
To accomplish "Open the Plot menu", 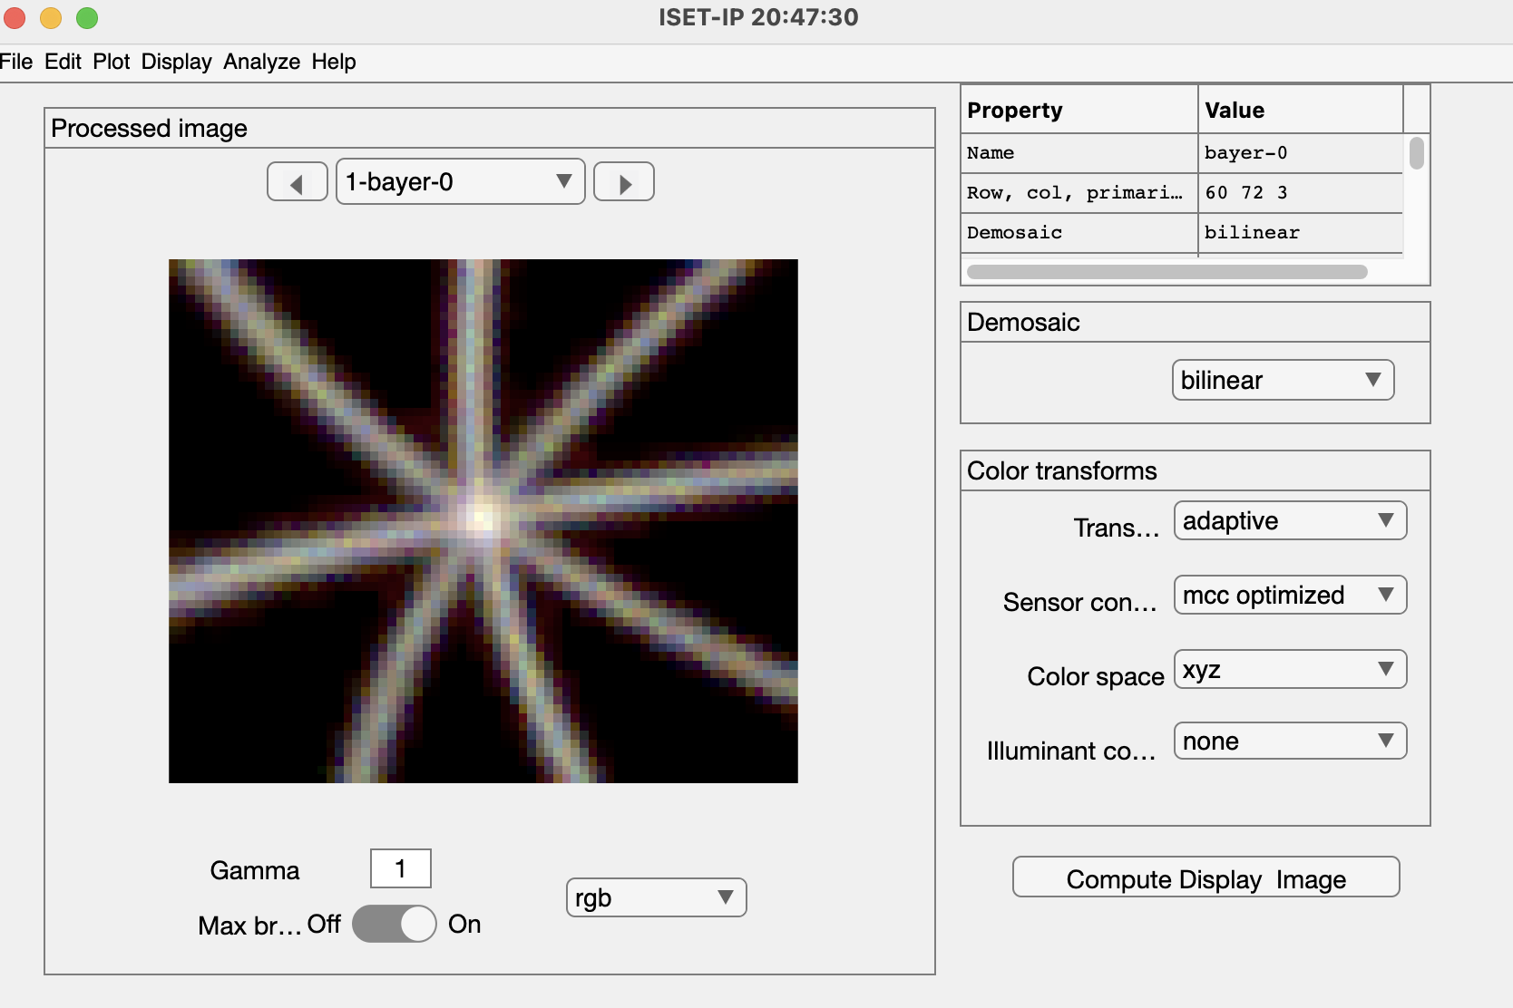I will point(112,62).
